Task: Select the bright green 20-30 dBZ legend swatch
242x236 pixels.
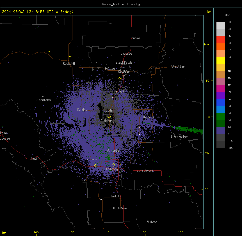Action: 221,117
